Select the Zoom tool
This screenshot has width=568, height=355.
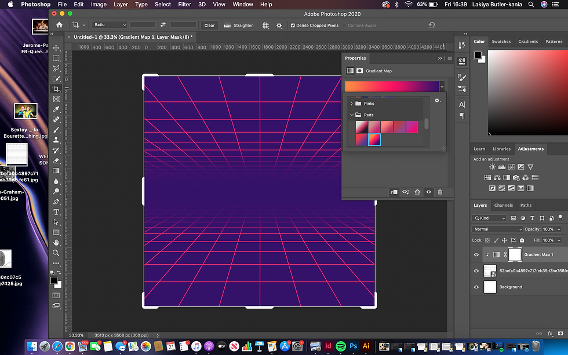tap(56, 252)
